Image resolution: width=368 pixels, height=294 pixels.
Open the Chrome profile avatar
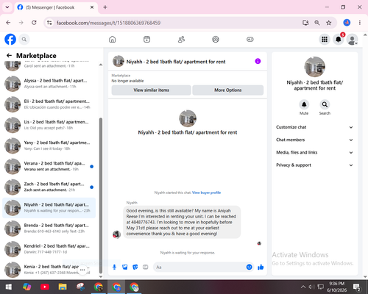point(347,23)
